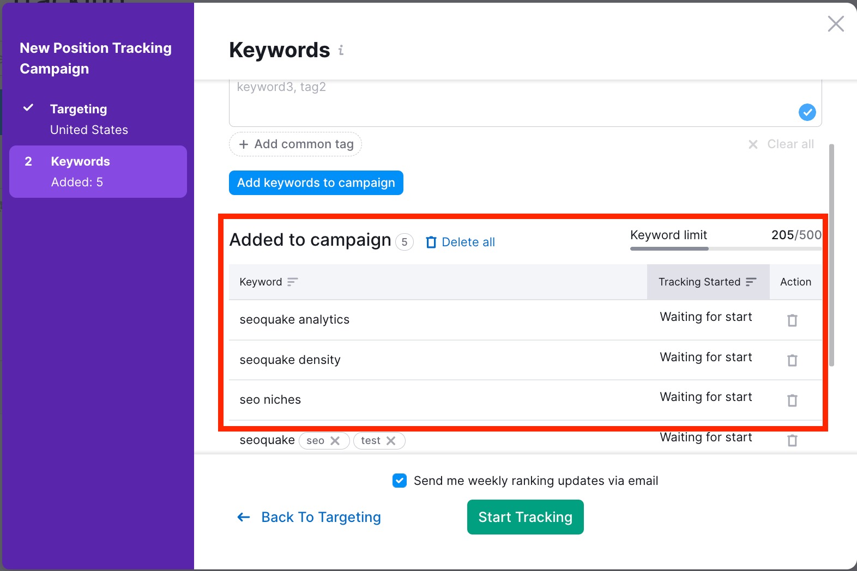
Task: Close the campaign setup dialog
Action: tap(835, 24)
